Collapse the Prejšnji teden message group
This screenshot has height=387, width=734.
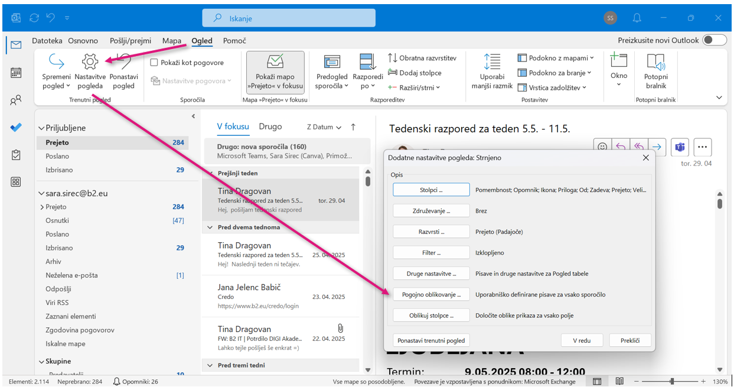(x=210, y=174)
